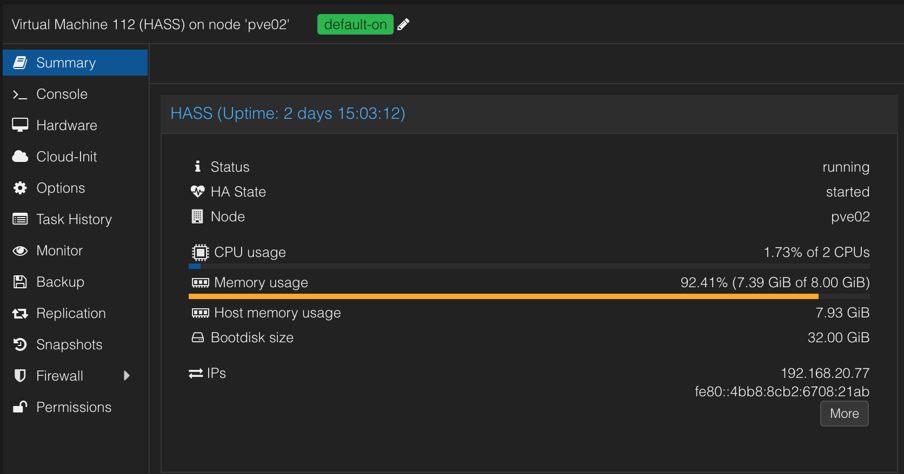Viewport: 904px width, 474px height.
Task: Click the 32.00 GiB bootdisk value
Action: (839, 337)
